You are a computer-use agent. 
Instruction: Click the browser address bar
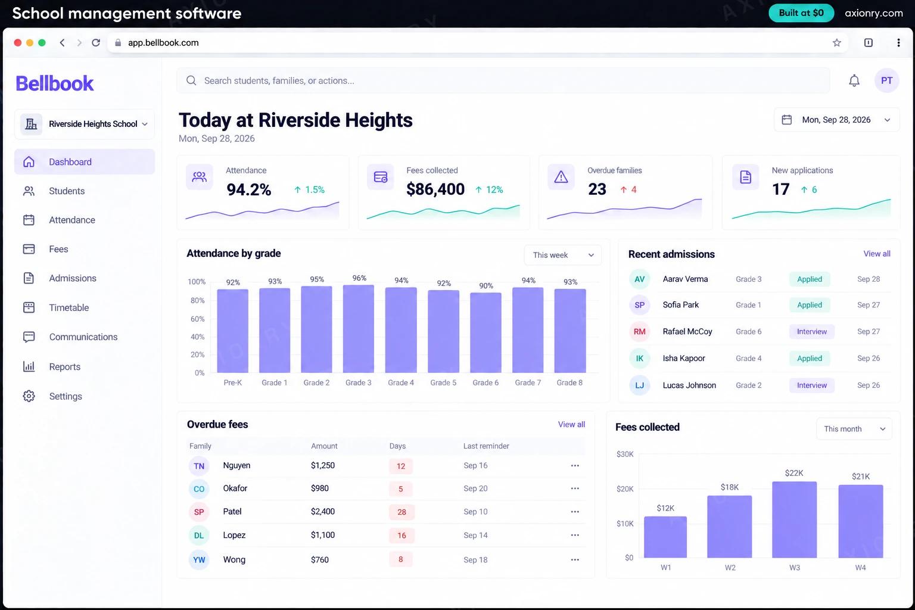(477, 42)
